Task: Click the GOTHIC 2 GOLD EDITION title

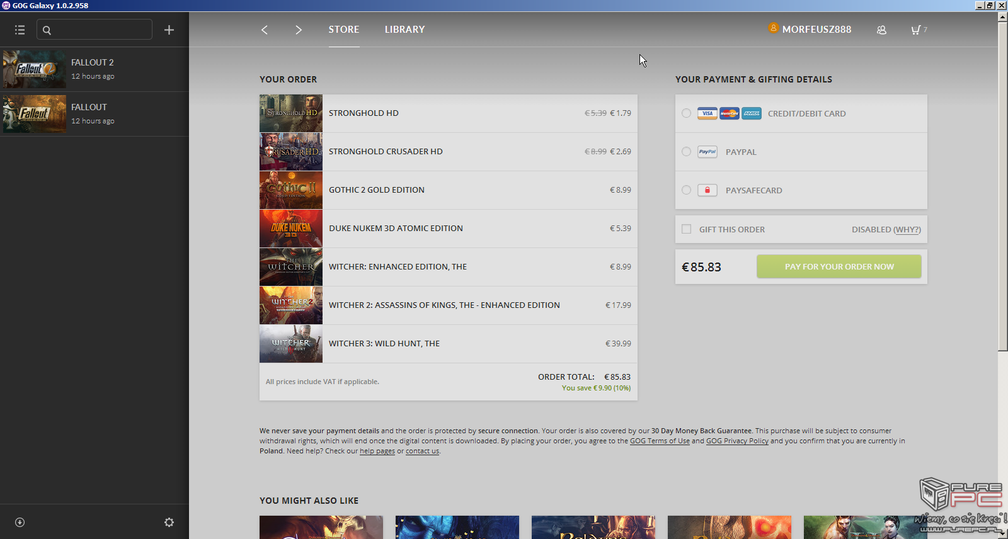Action: [x=377, y=190]
